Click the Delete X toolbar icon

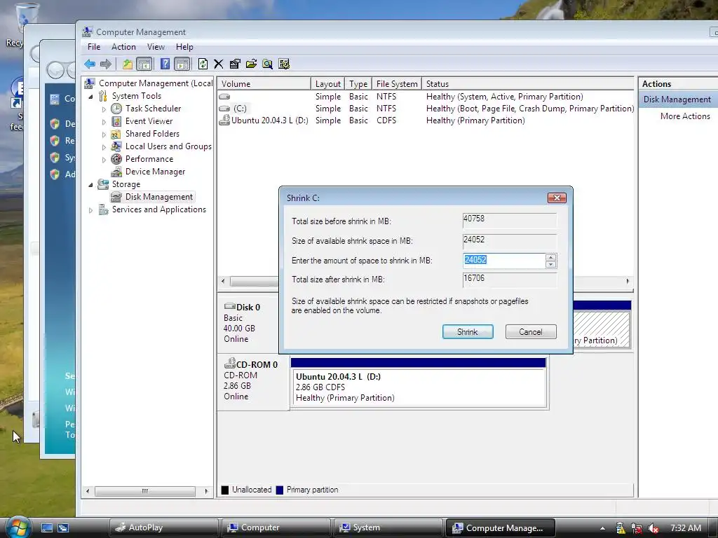coord(219,64)
